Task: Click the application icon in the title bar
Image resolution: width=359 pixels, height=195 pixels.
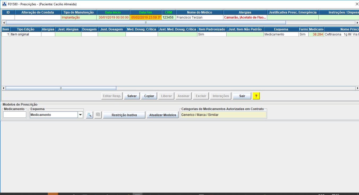Action: [5, 4]
